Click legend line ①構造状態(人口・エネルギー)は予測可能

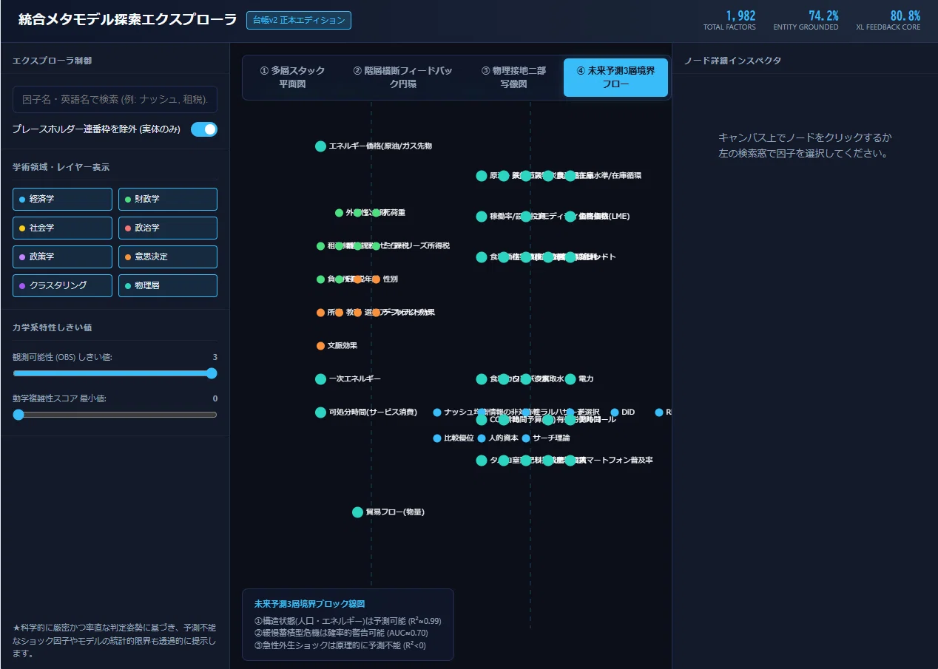point(348,621)
